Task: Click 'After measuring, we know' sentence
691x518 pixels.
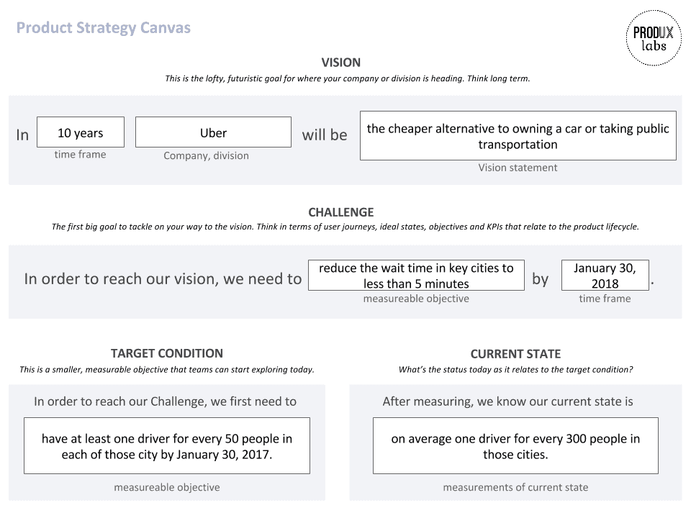Action: click(507, 401)
